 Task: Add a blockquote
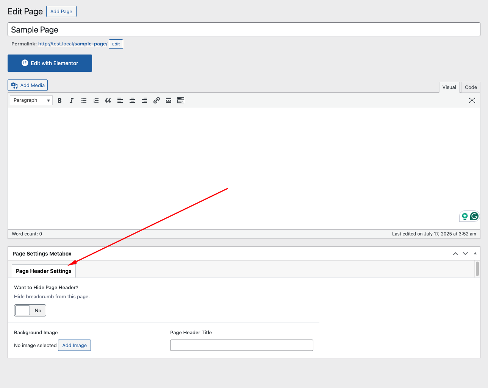108,100
